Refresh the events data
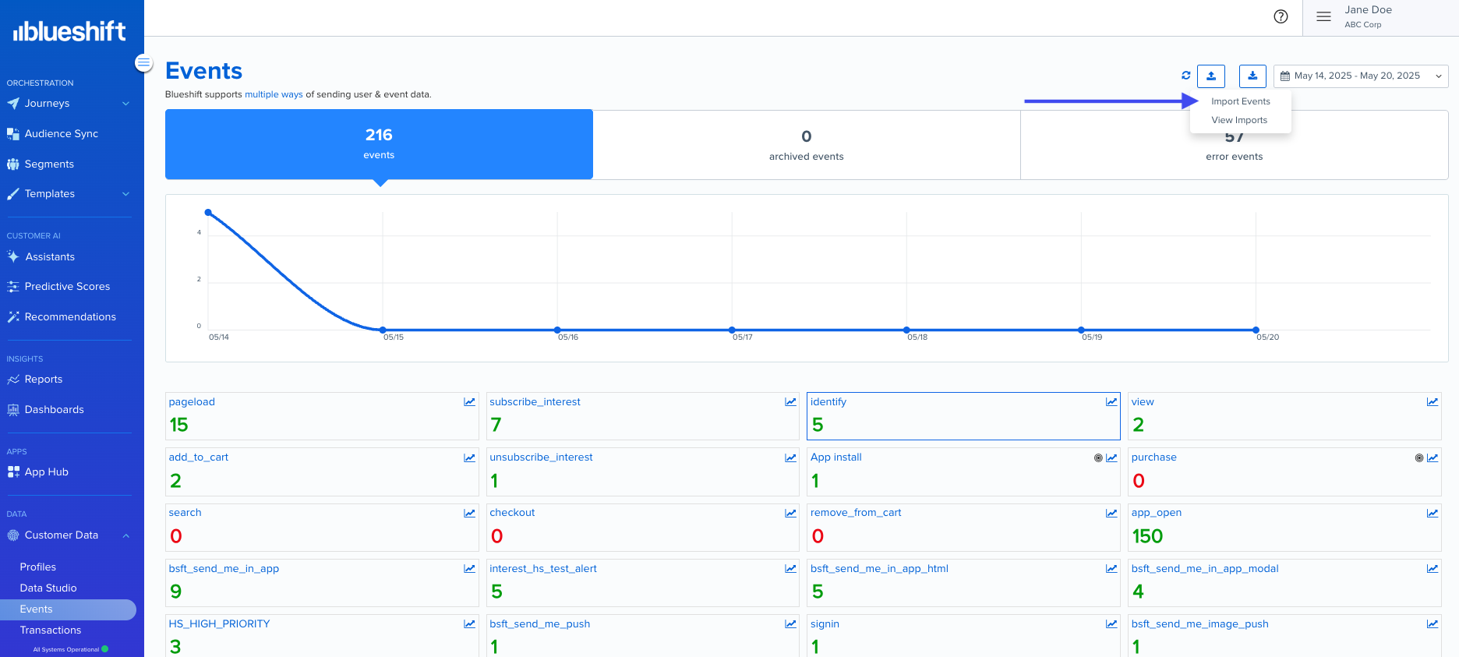Image resolution: width=1459 pixels, height=657 pixels. (1185, 76)
